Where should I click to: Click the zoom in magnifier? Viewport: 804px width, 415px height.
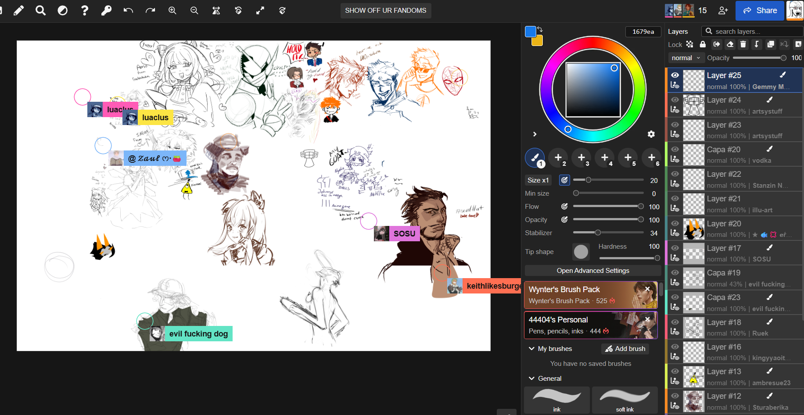pos(172,11)
